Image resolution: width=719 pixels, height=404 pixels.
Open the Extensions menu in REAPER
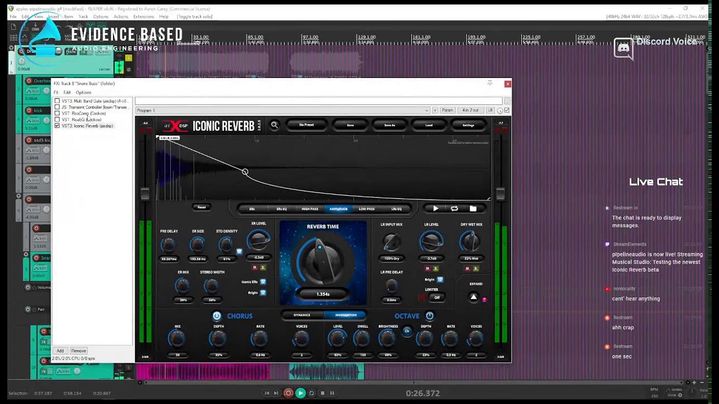[x=144, y=17]
